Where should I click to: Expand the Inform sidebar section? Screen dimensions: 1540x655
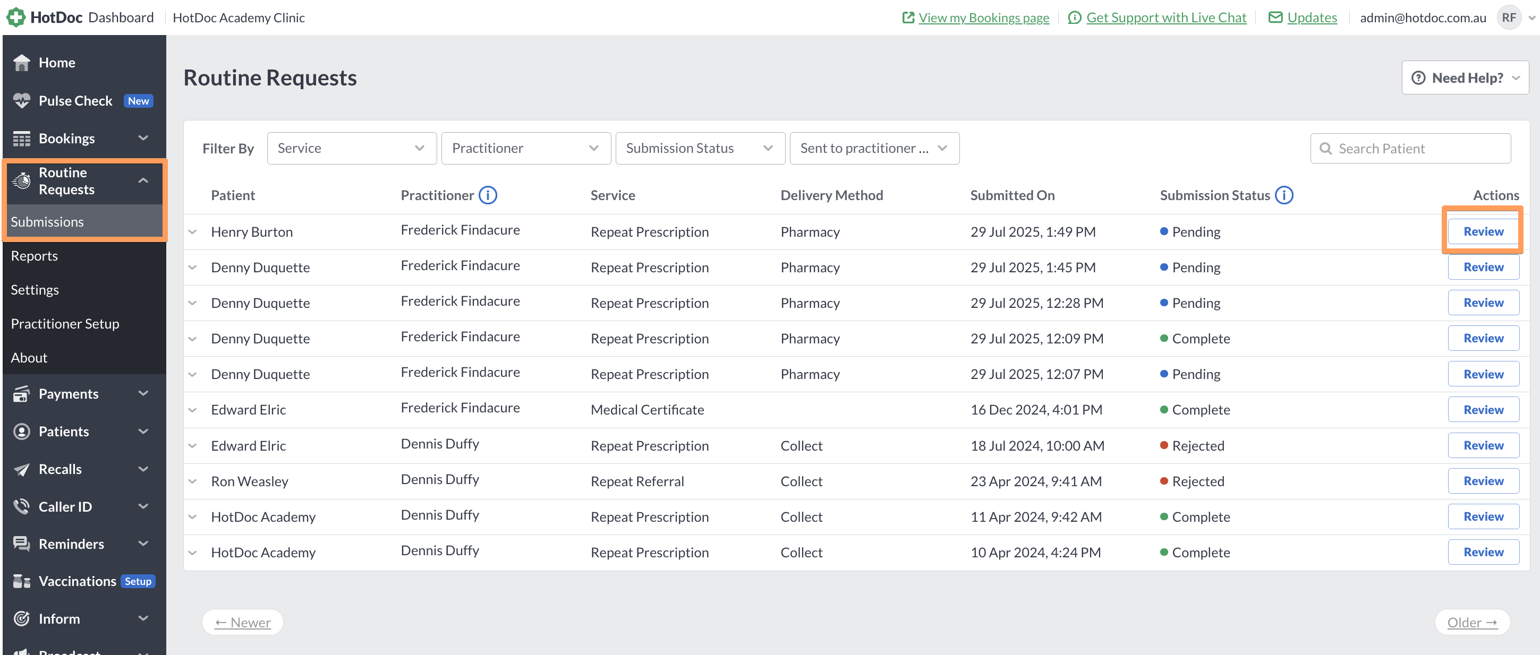(x=143, y=618)
